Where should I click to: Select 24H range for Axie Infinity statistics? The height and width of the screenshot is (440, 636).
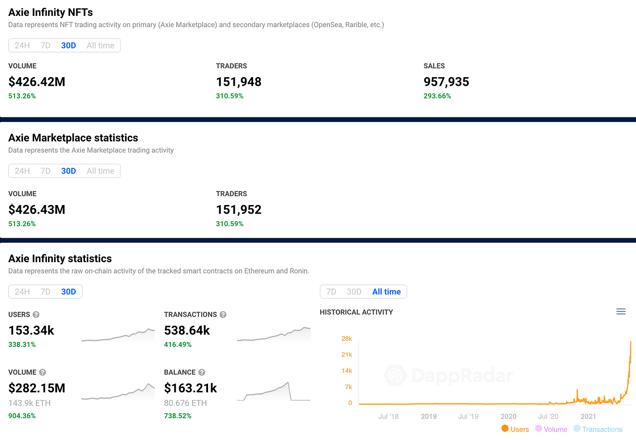point(22,292)
